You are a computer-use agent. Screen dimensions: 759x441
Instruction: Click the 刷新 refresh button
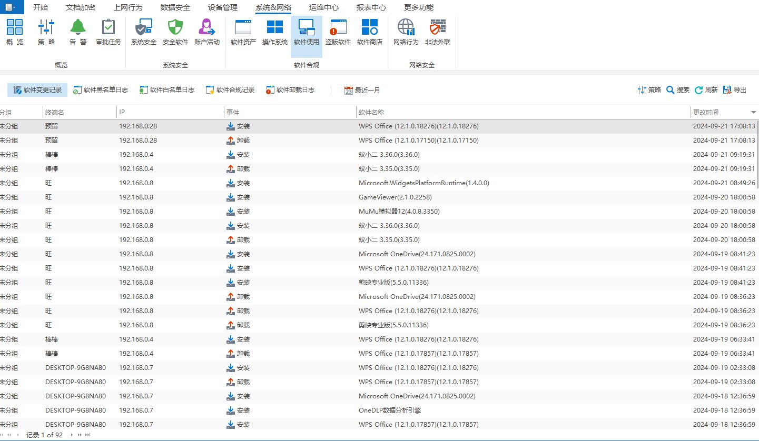pyautogui.click(x=706, y=90)
